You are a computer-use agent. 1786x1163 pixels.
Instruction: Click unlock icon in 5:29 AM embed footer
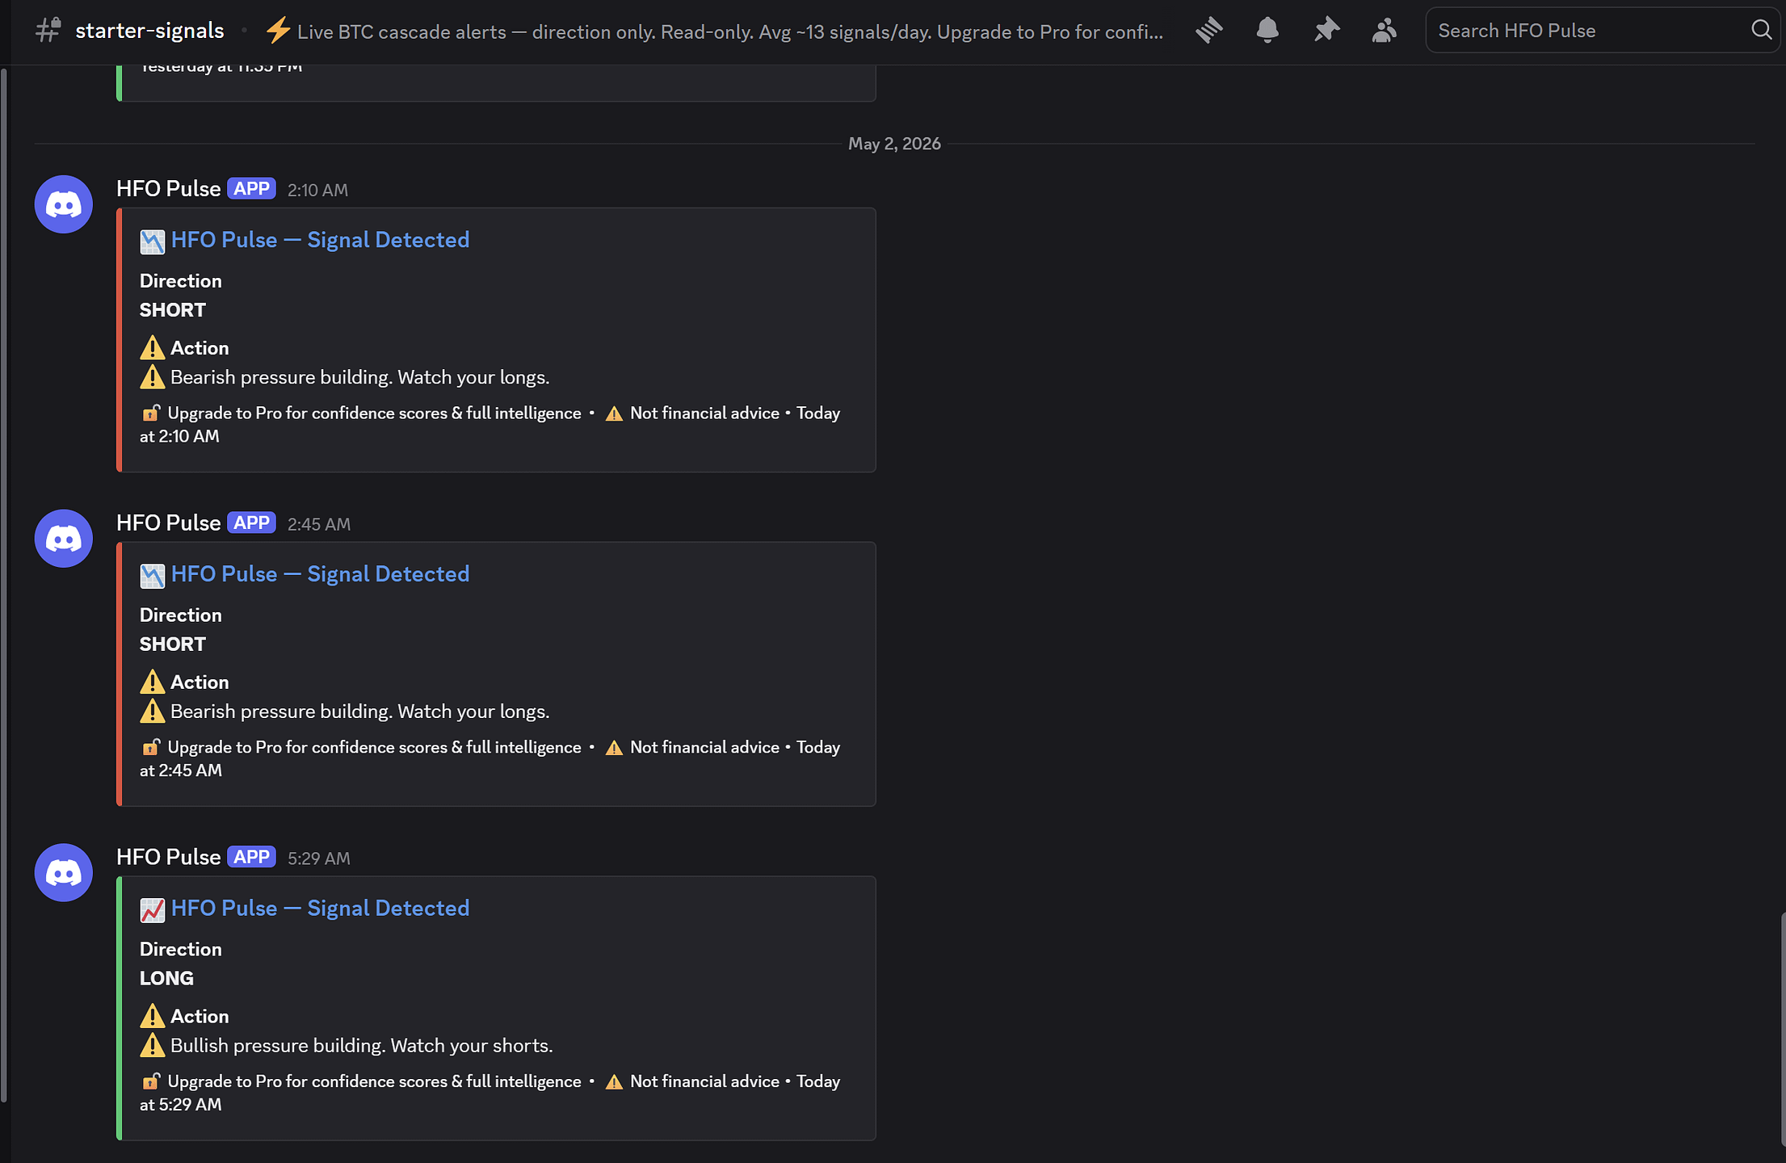pyautogui.click(x=151, y=1082)
